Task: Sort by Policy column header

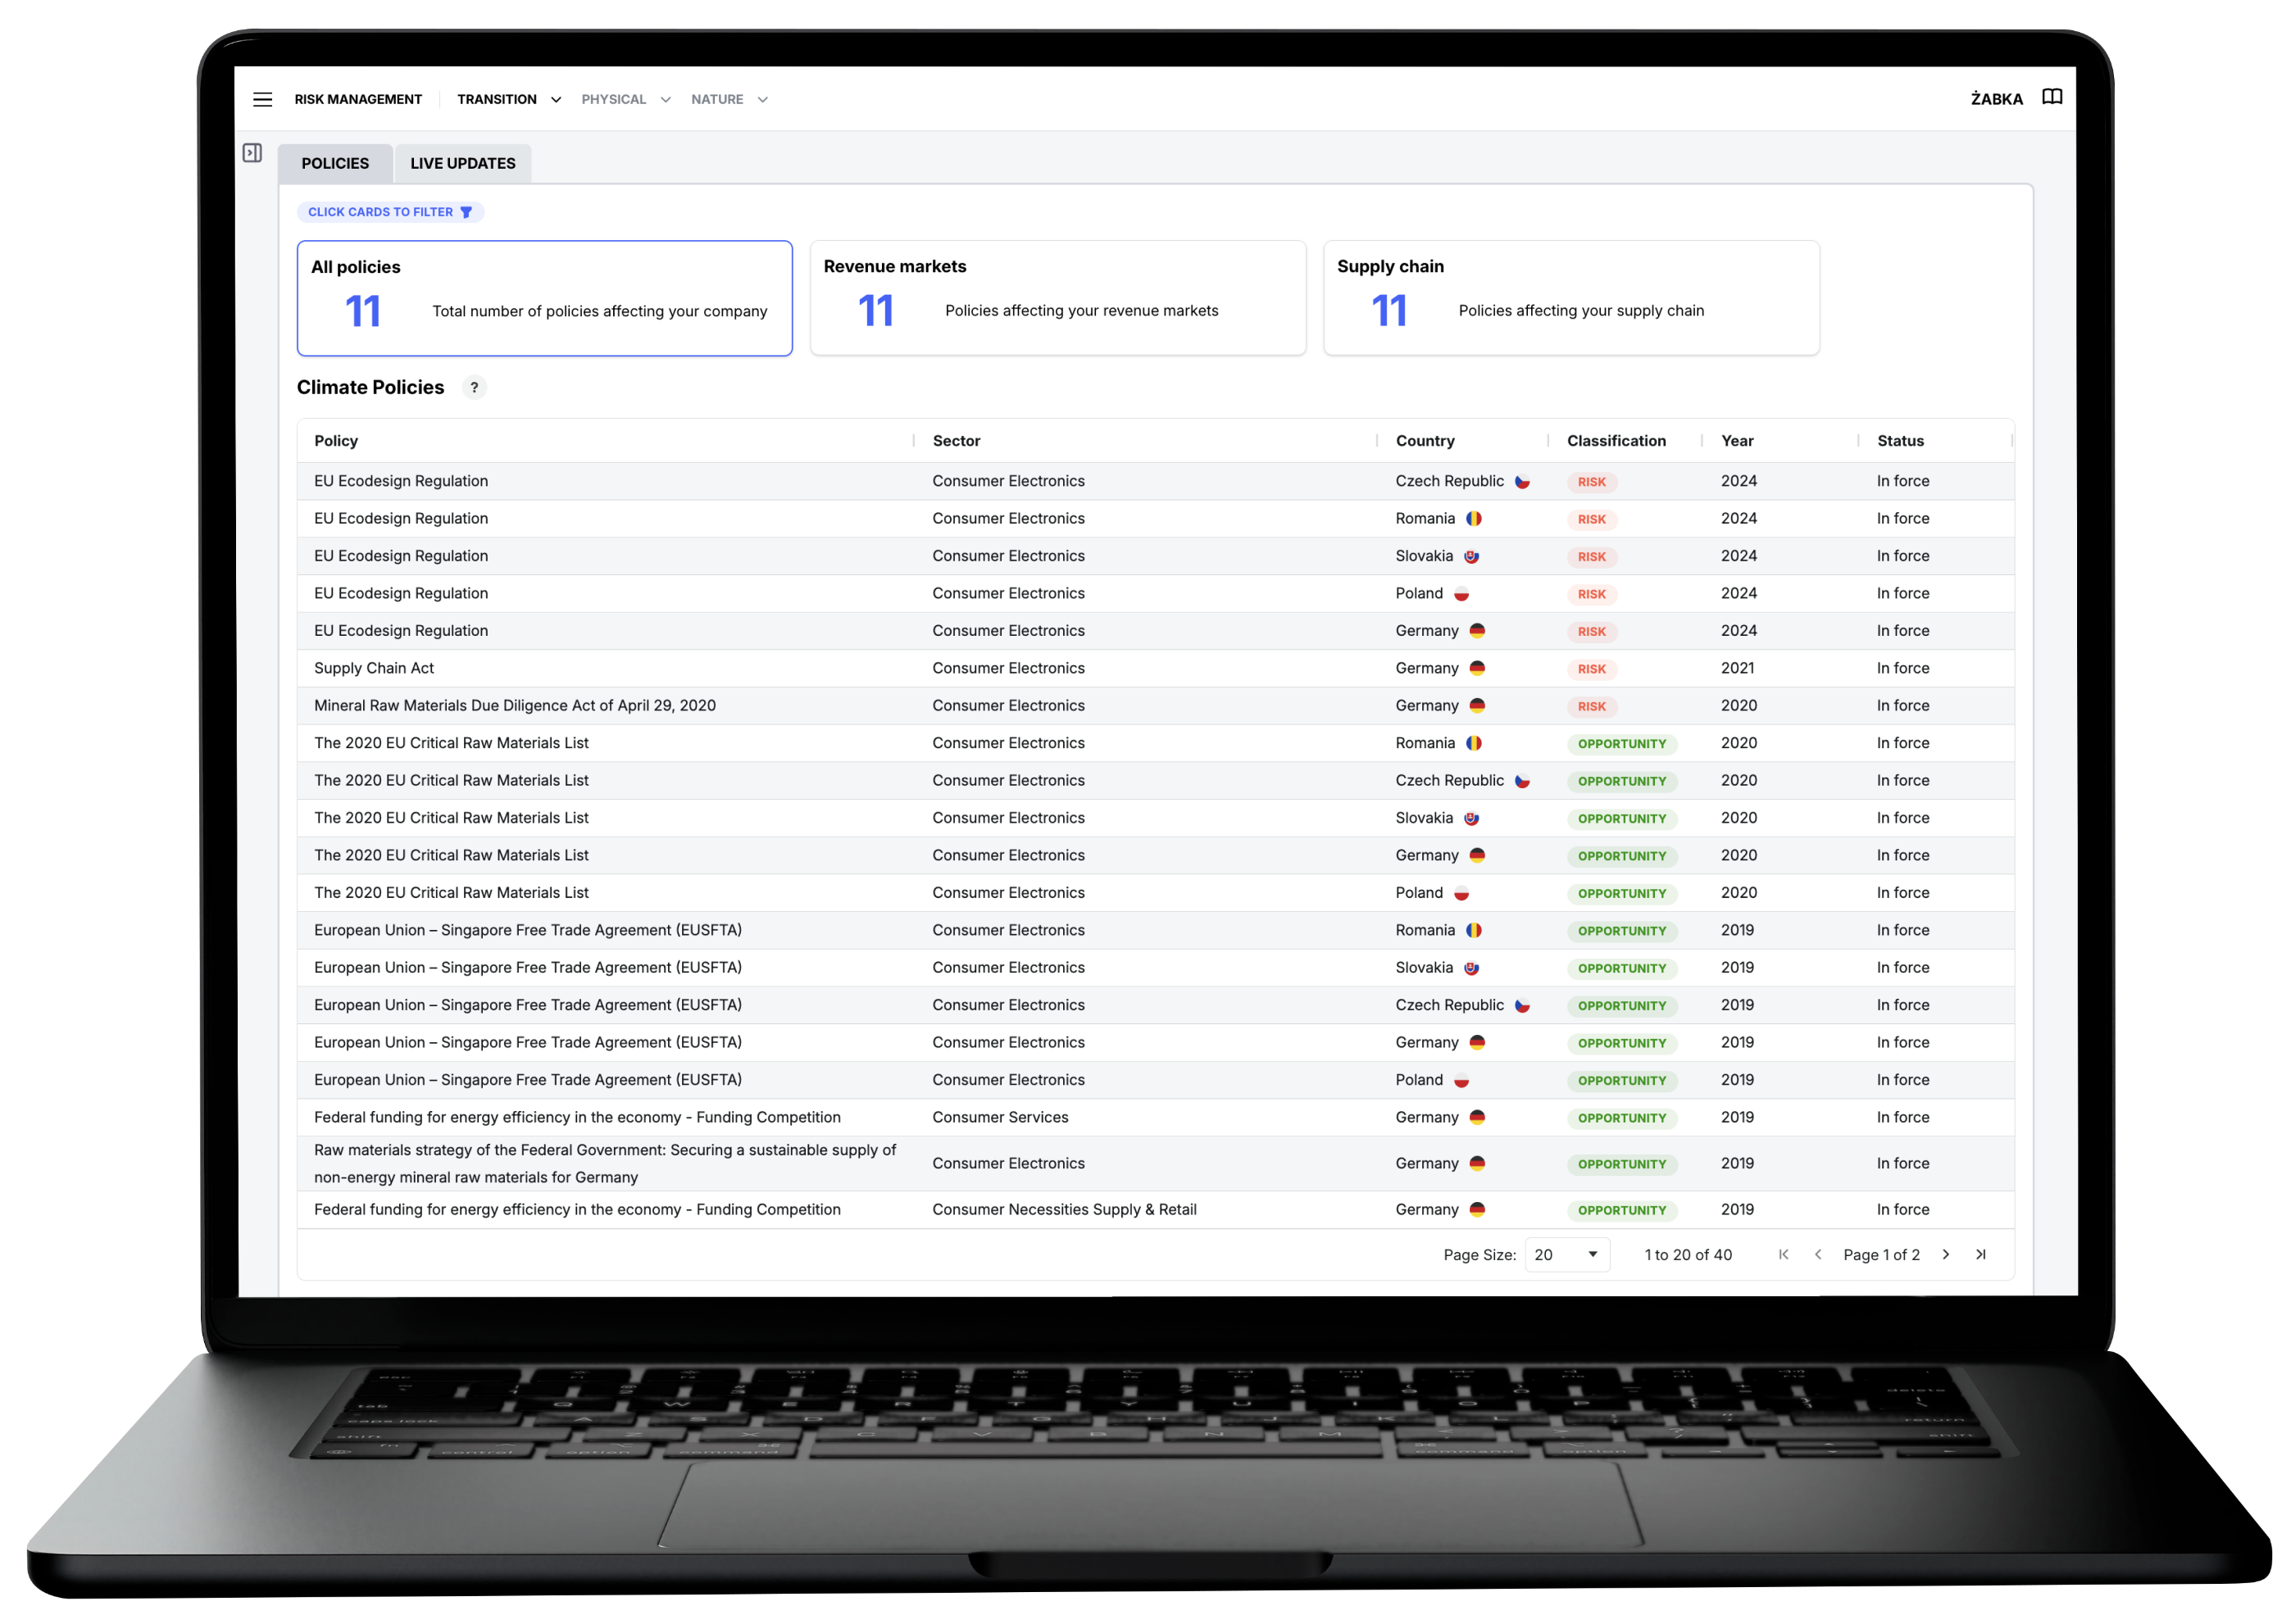Action: click(336, 441)
